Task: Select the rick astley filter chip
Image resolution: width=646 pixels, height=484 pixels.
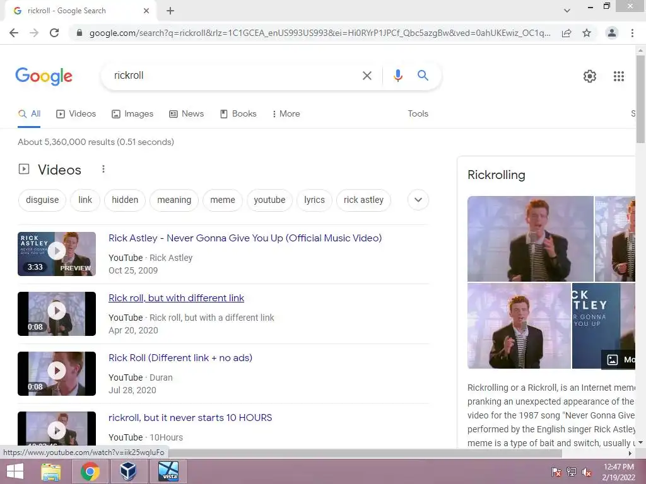Action: 363,200
